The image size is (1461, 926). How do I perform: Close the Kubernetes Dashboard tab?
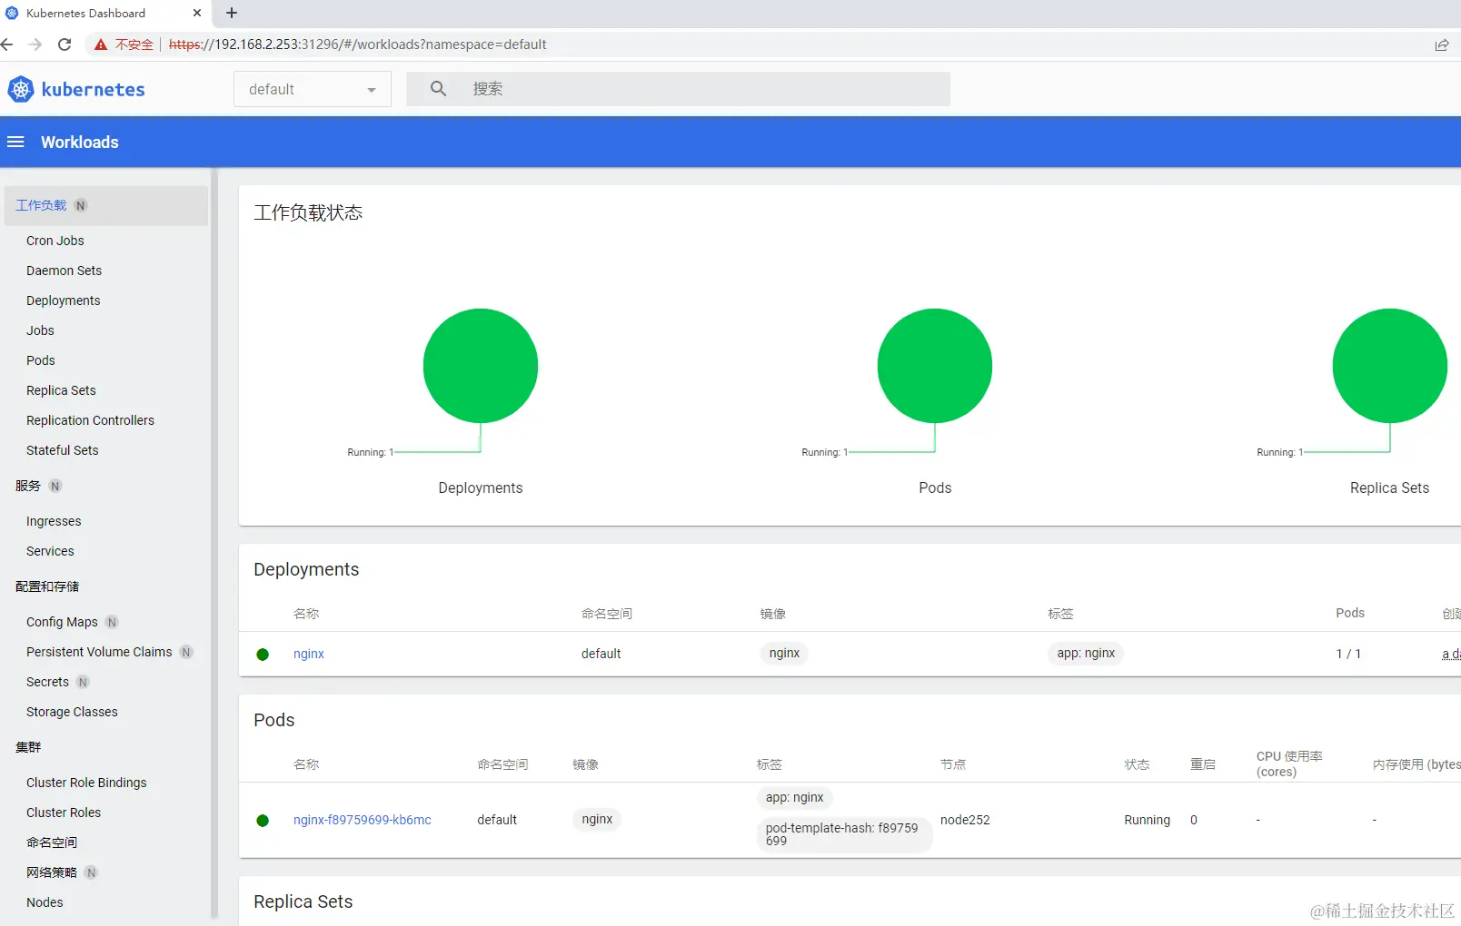tap(197, 13)
